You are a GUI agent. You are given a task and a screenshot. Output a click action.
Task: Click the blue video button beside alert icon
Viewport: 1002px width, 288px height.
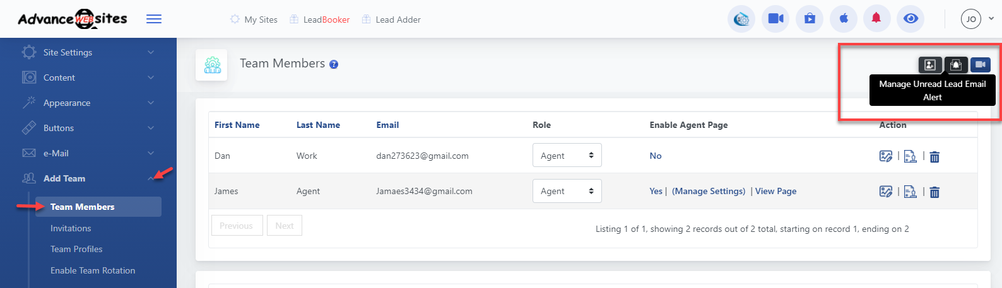tap(981, 64)
